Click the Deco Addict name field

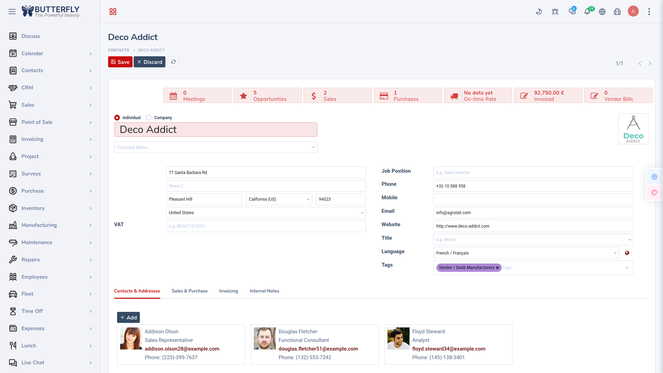(x=216, y=130)
